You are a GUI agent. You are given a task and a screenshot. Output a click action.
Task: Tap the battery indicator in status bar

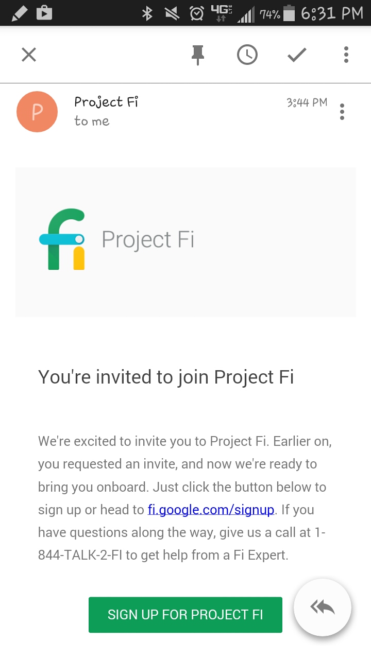pyautogui.click(x=289, y=13)
